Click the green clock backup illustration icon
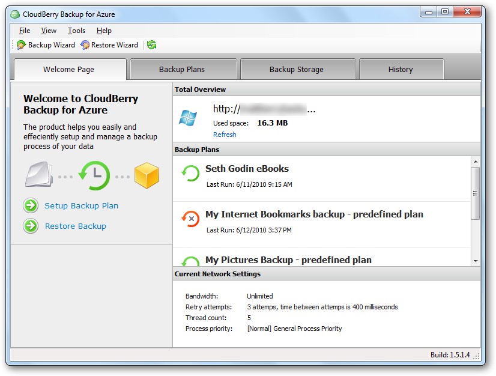The image size is (496, 376). pos(94,175)
